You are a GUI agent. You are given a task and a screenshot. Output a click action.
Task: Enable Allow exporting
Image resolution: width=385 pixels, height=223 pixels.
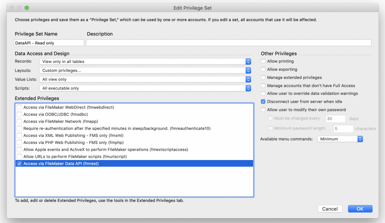263,69
